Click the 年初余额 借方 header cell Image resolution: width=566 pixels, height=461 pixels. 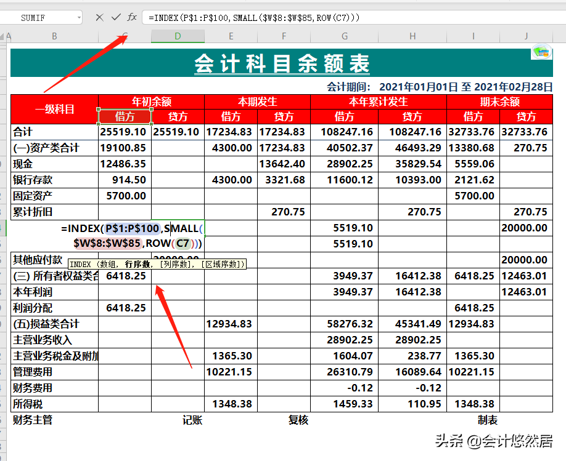(x=124, y=116)
